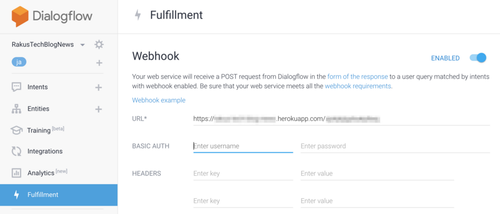500x214 pixels.
Task: Disable the Webhook ENABLED toggle
Action: (478, 58)
